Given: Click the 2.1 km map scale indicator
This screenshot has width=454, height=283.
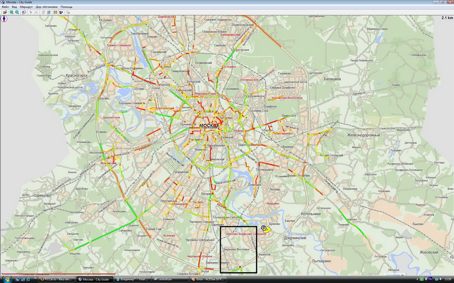Looking at the screenshot, I should (x=446, y=18).
